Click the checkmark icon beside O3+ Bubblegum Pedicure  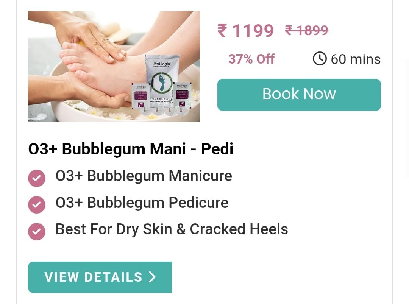tap(37, 205)
